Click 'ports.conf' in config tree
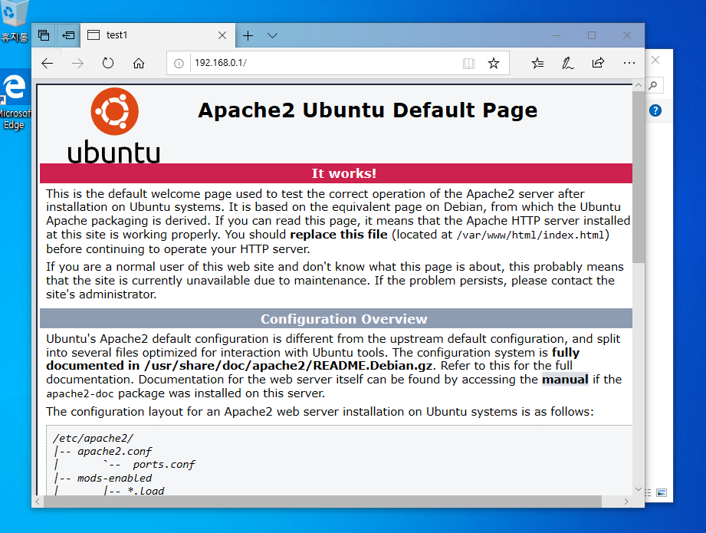The height and width of the screenshot is (533, 706). (x=164, y=465)
